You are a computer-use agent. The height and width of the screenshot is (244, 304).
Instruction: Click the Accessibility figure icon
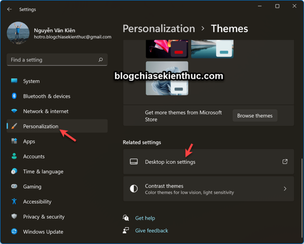pyautogui.click(x=14, y=201)
